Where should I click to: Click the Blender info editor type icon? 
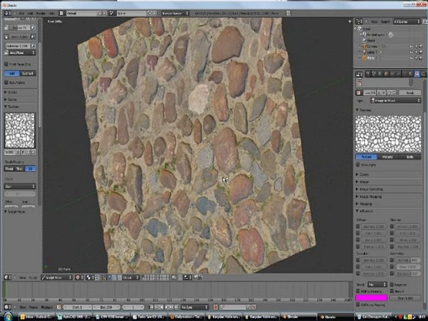[8, 13]
